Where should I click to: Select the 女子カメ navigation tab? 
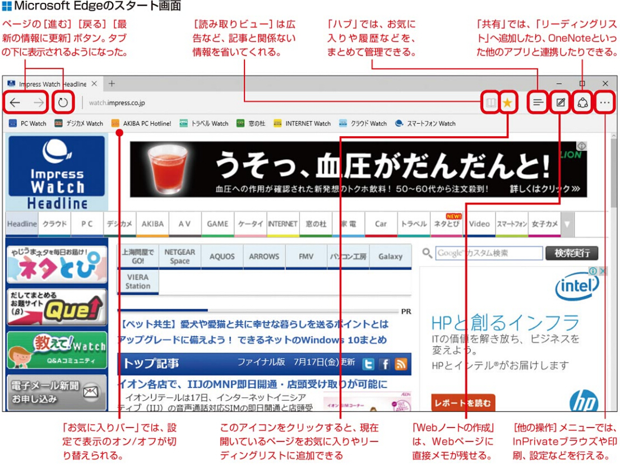click(x=544, y=224)
